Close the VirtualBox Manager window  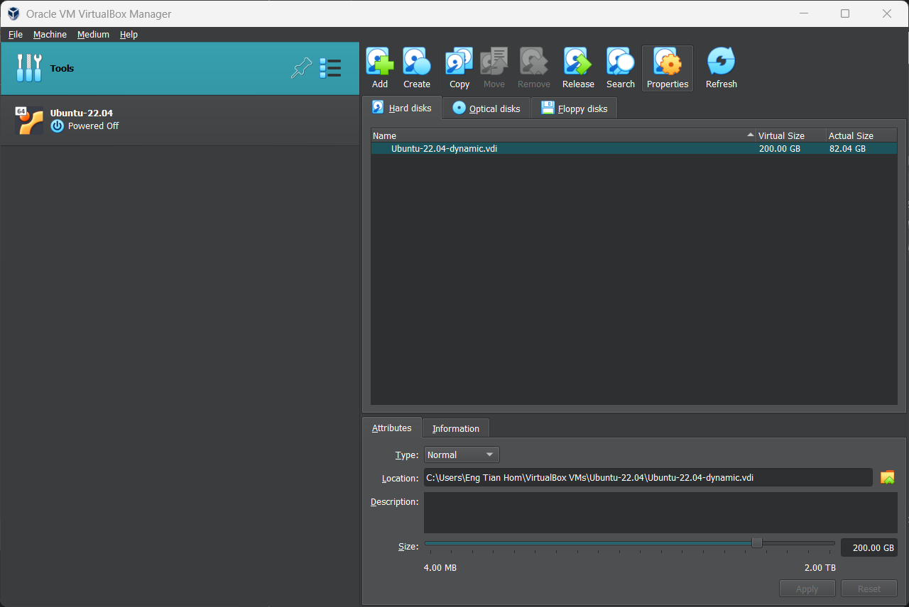pyautogui.click(x=887, y=13)
